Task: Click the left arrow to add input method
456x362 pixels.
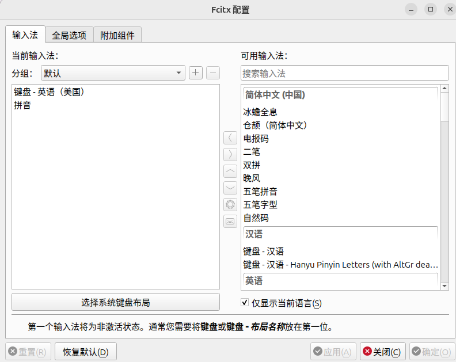Action: (x=230, y=138)
